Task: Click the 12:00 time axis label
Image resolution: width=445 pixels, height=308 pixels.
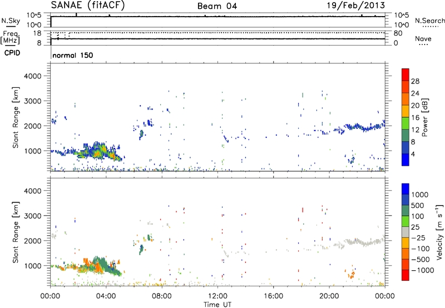Action: (x=217, y=296)
